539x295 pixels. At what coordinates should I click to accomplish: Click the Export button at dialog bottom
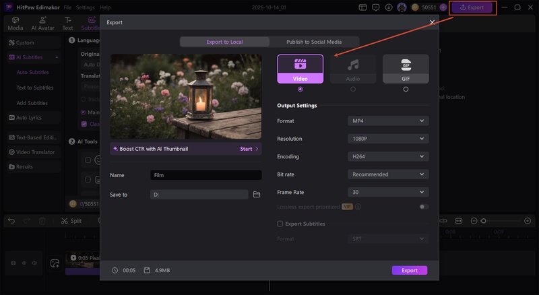click(x=410, y=270)
